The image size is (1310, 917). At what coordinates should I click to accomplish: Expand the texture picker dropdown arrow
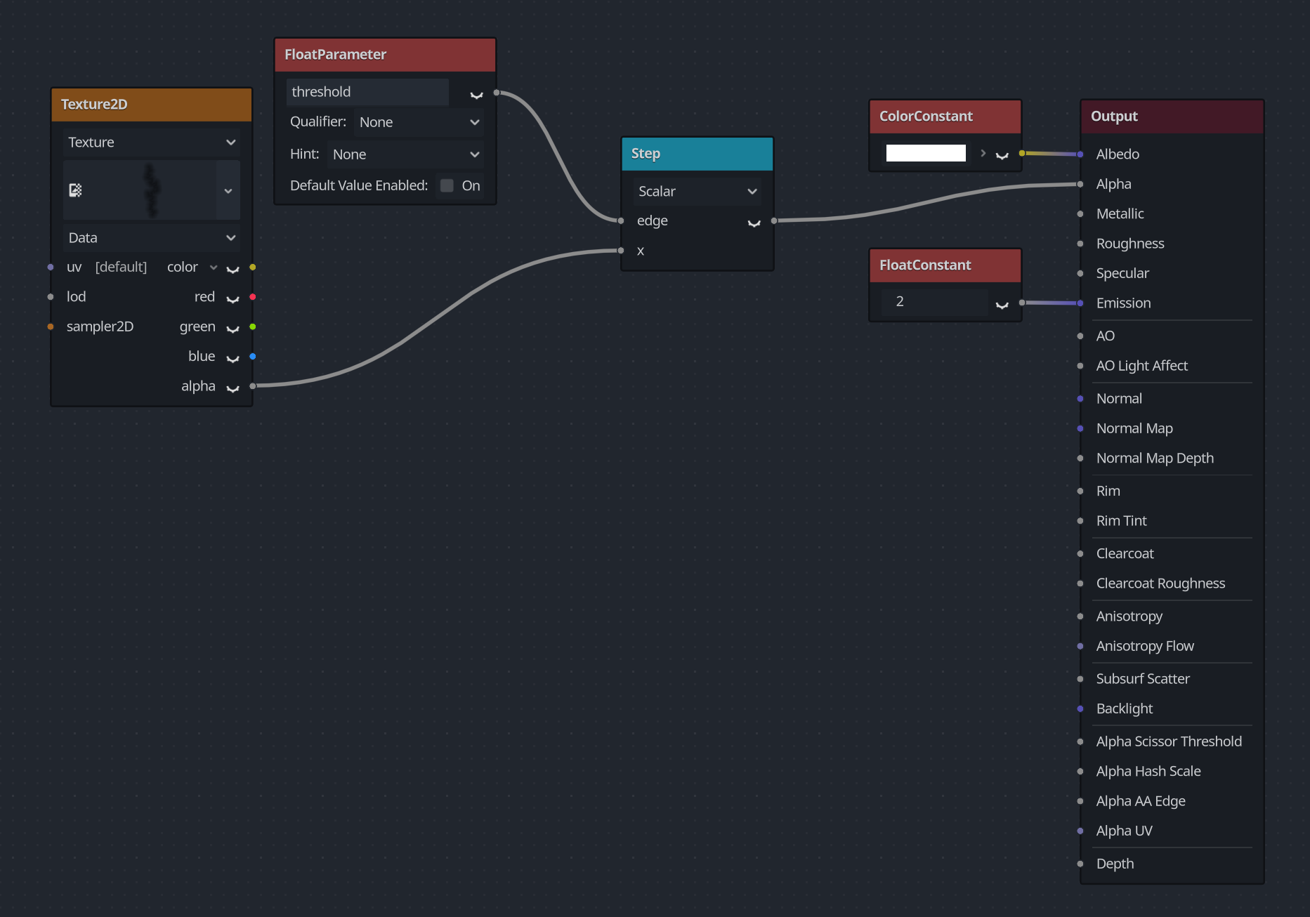[x=228, y=190]
